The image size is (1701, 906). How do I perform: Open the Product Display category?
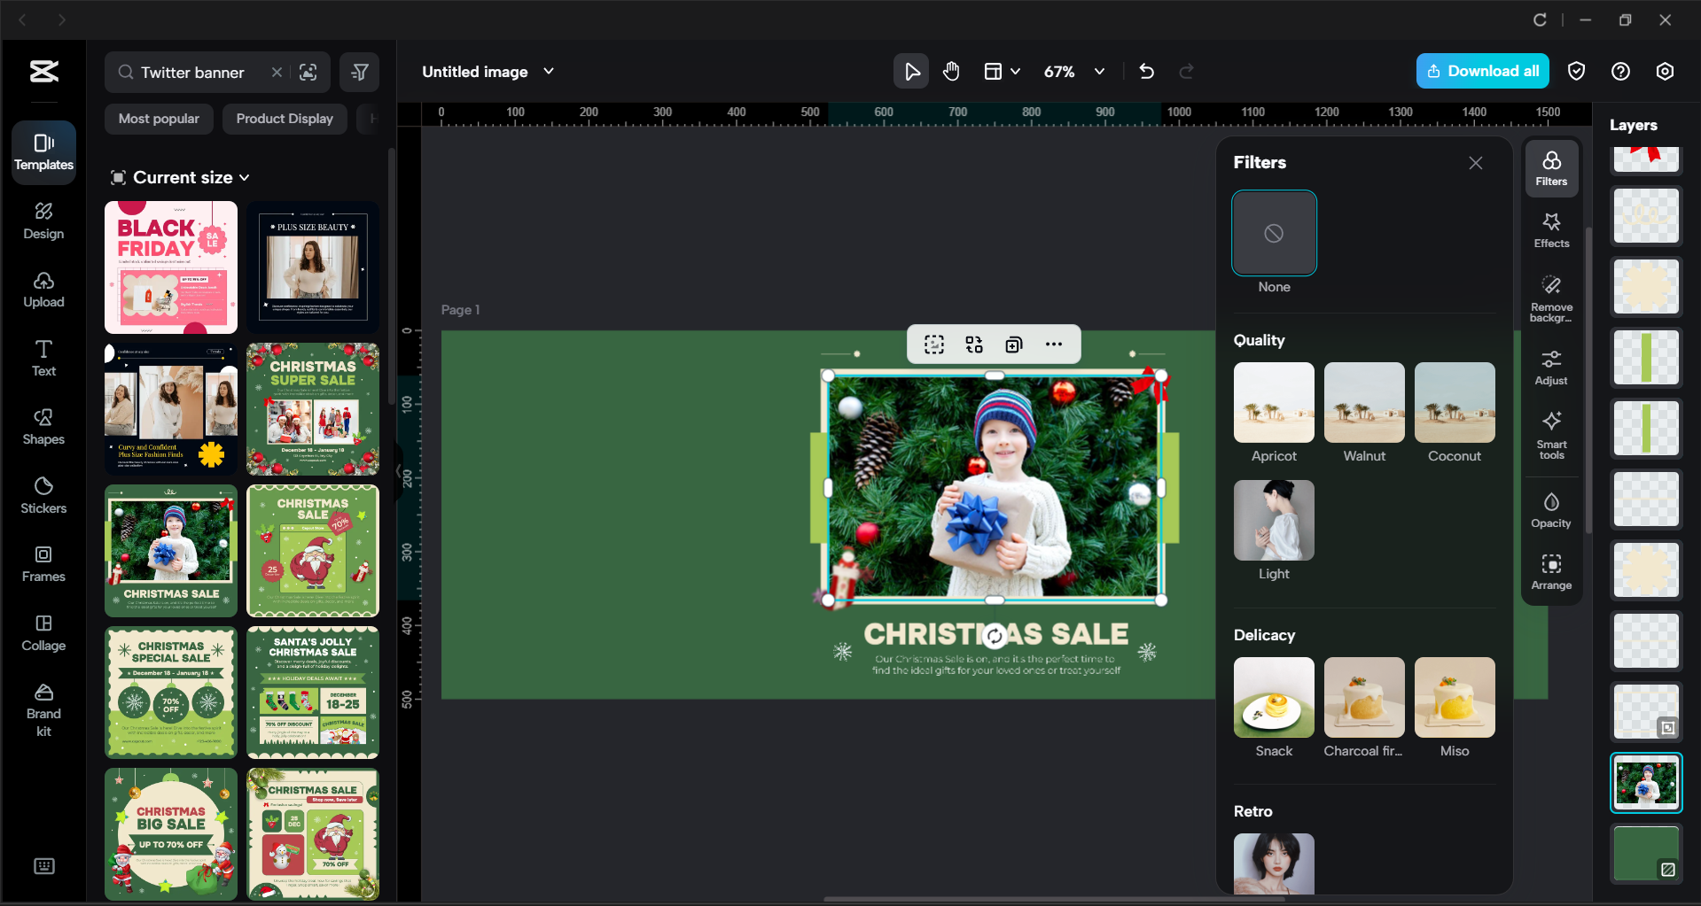pos(284,118)
